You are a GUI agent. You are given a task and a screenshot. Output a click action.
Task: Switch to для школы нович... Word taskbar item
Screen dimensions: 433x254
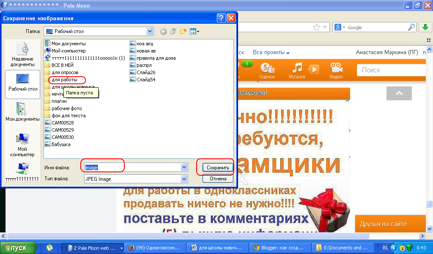(217, 248)
